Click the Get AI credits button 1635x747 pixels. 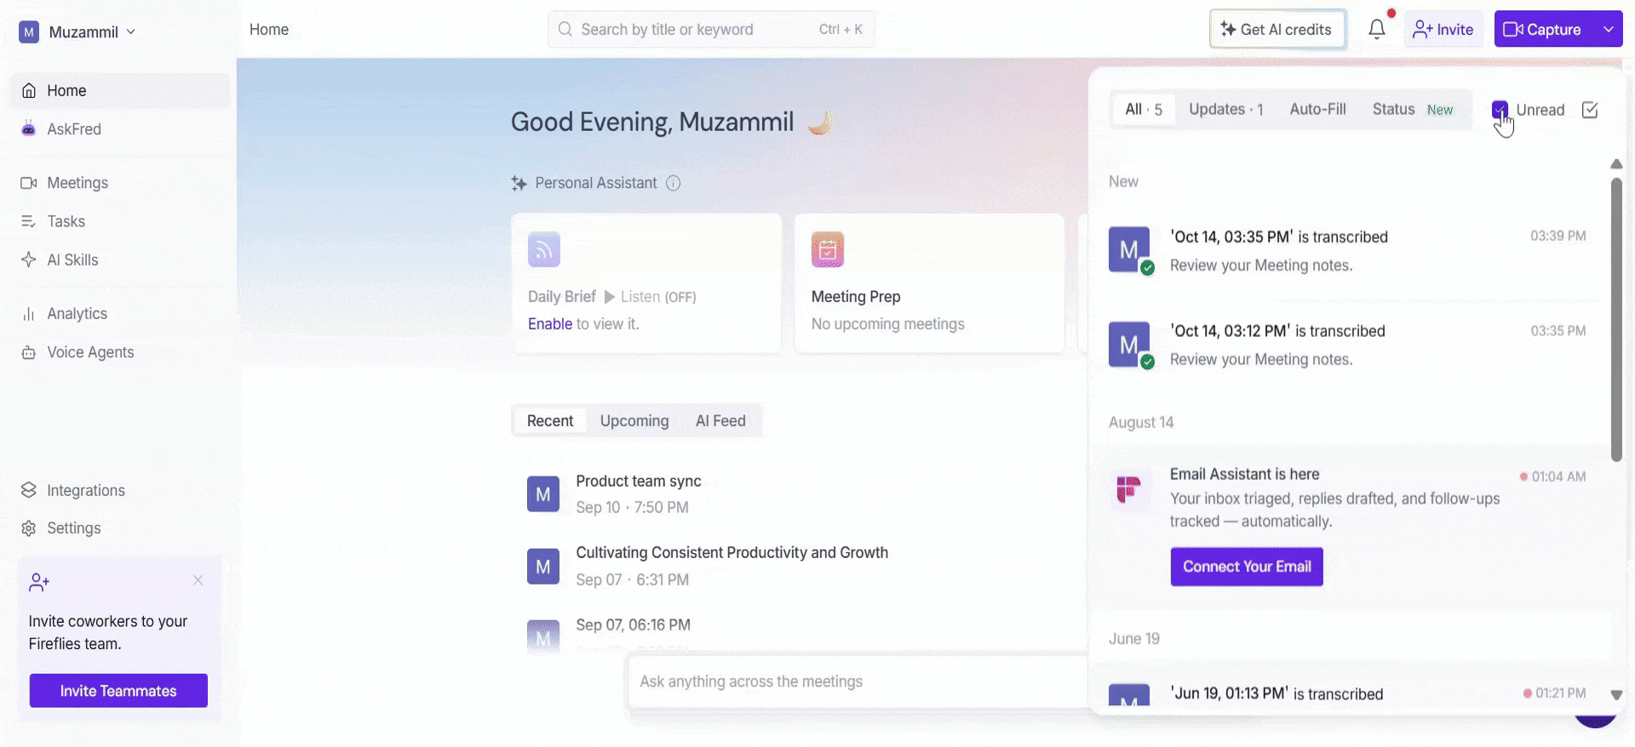(1277, 29)
